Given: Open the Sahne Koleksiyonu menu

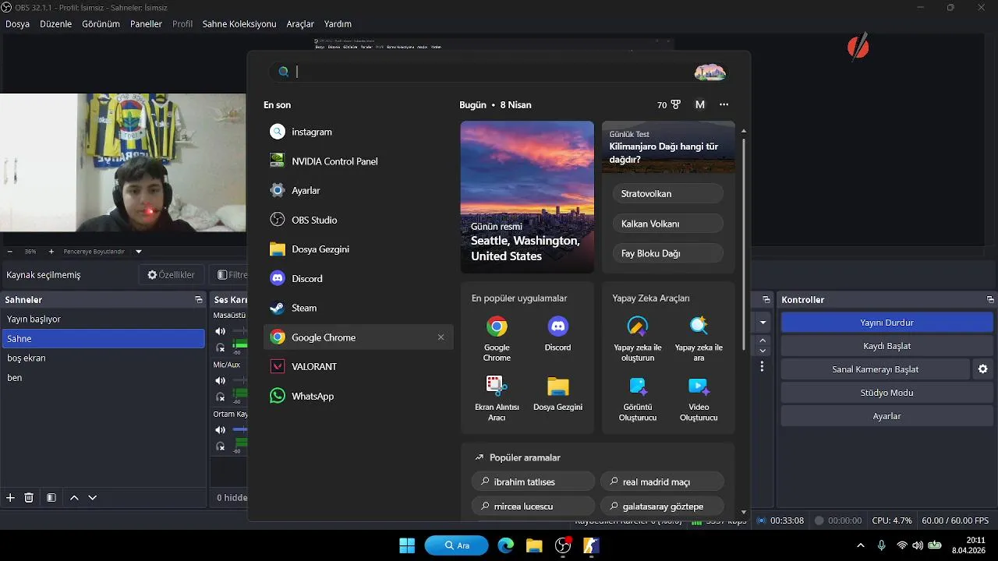Looking at the screenshot, I should (239, 24).
